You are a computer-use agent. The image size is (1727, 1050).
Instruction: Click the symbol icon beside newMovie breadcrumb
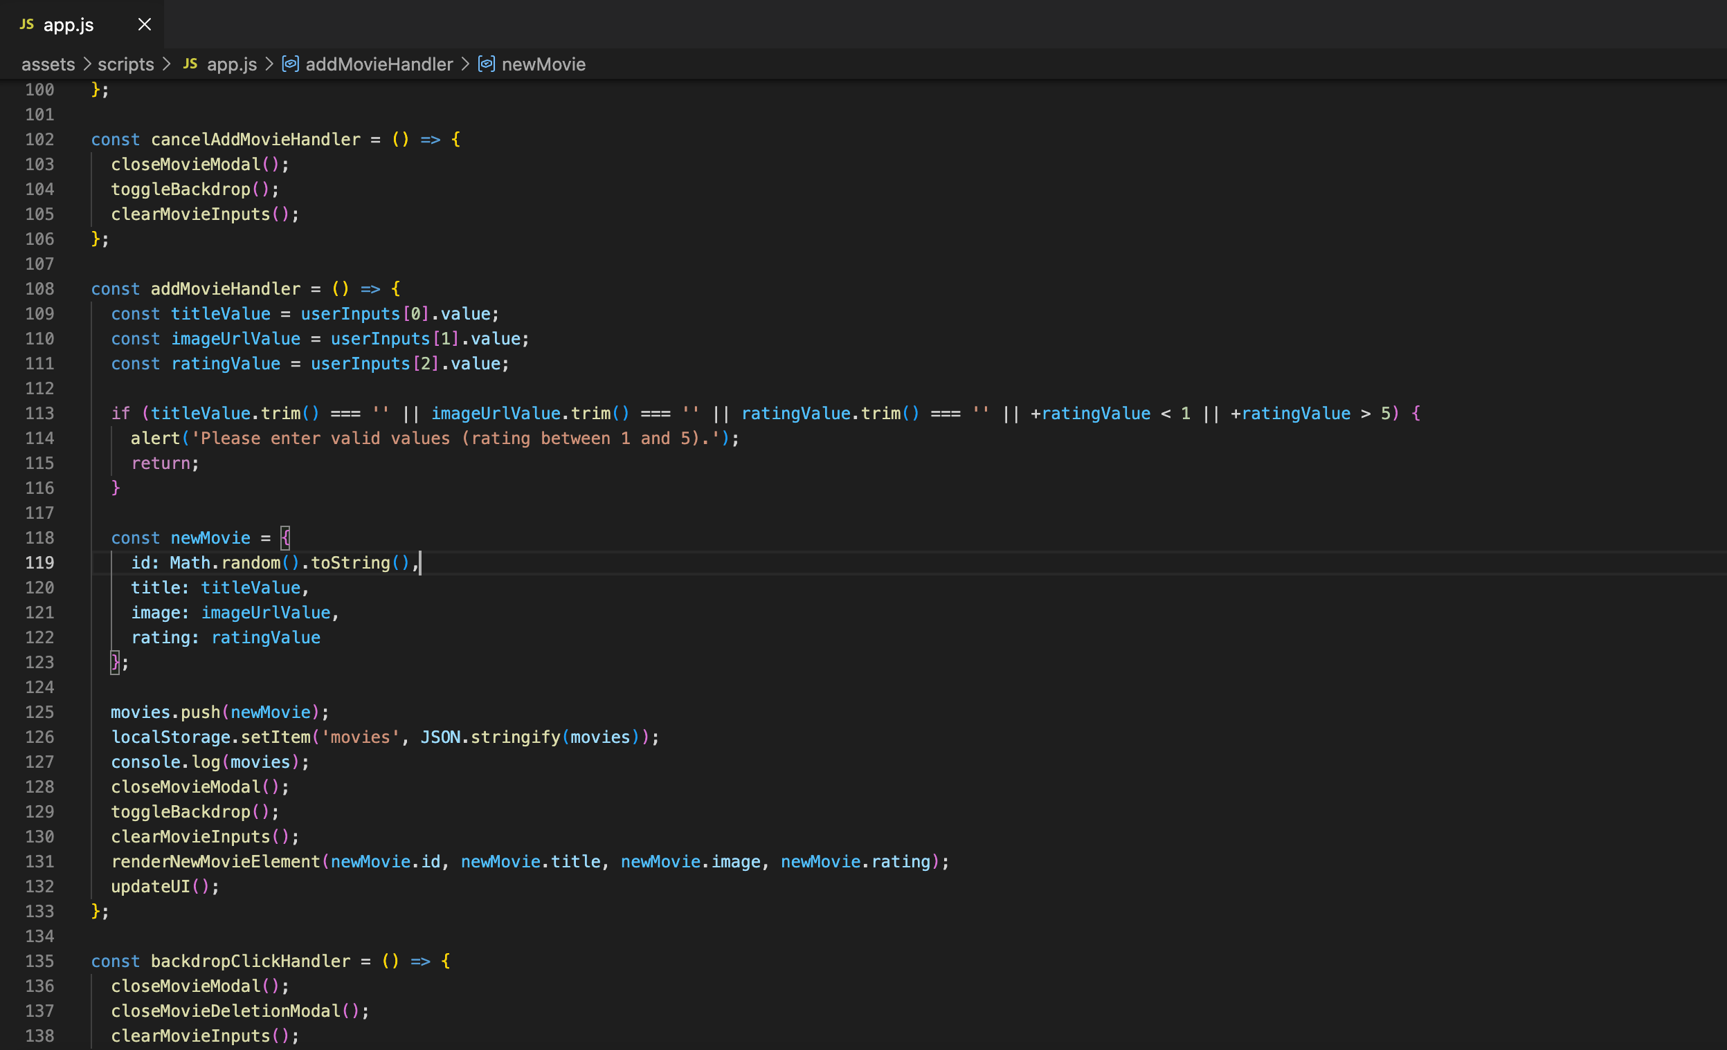487,64
